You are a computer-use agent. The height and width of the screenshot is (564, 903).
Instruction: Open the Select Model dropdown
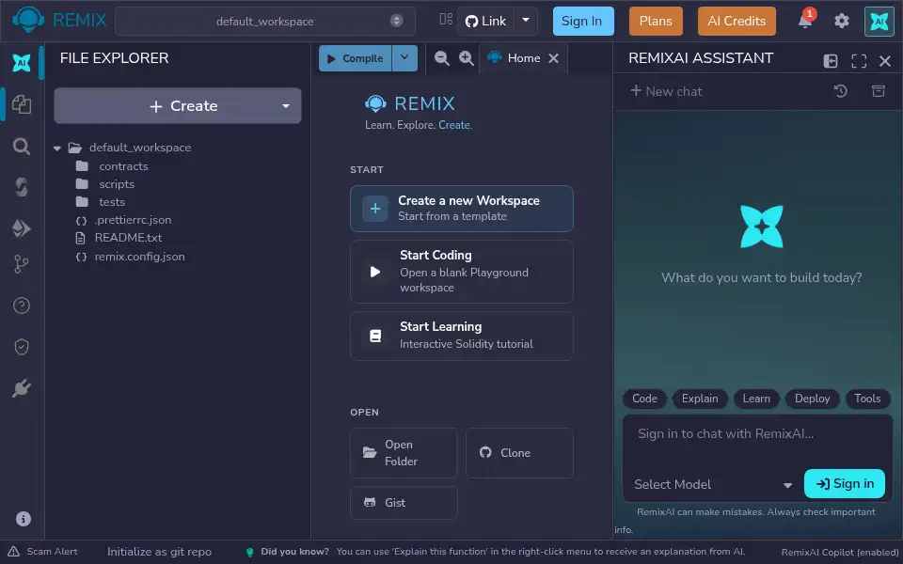[713, 485]
